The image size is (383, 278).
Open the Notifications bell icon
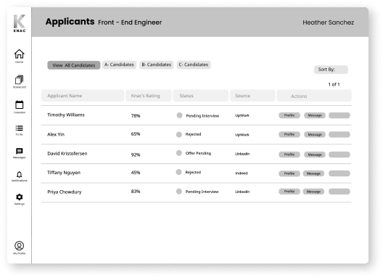click(x=20, y=174)
